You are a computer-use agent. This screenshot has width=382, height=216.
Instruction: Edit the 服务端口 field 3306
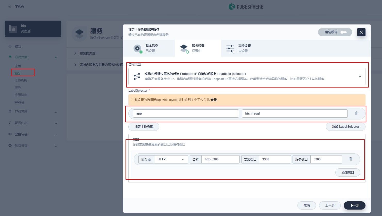[326, 159]
